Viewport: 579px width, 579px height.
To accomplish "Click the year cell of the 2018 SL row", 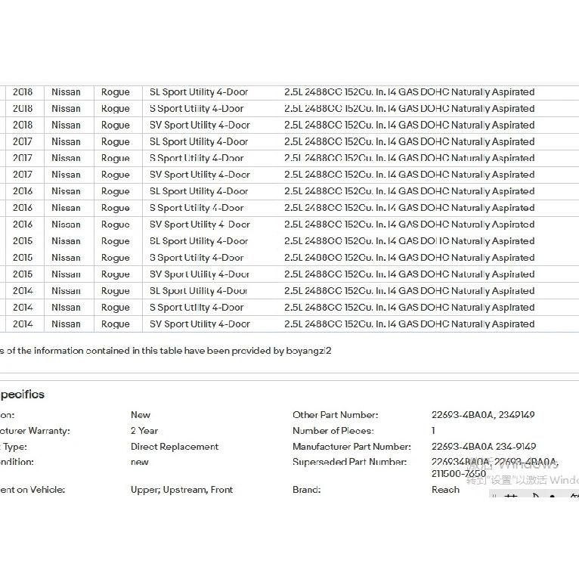I will (x=23, y=92).
